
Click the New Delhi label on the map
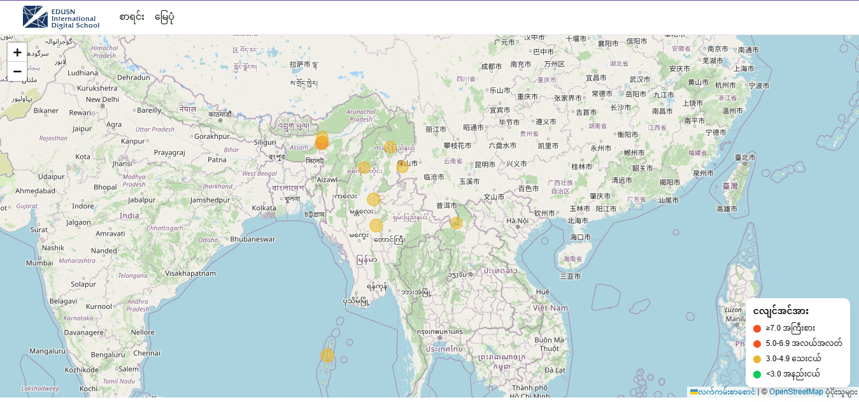pos(103,99)
